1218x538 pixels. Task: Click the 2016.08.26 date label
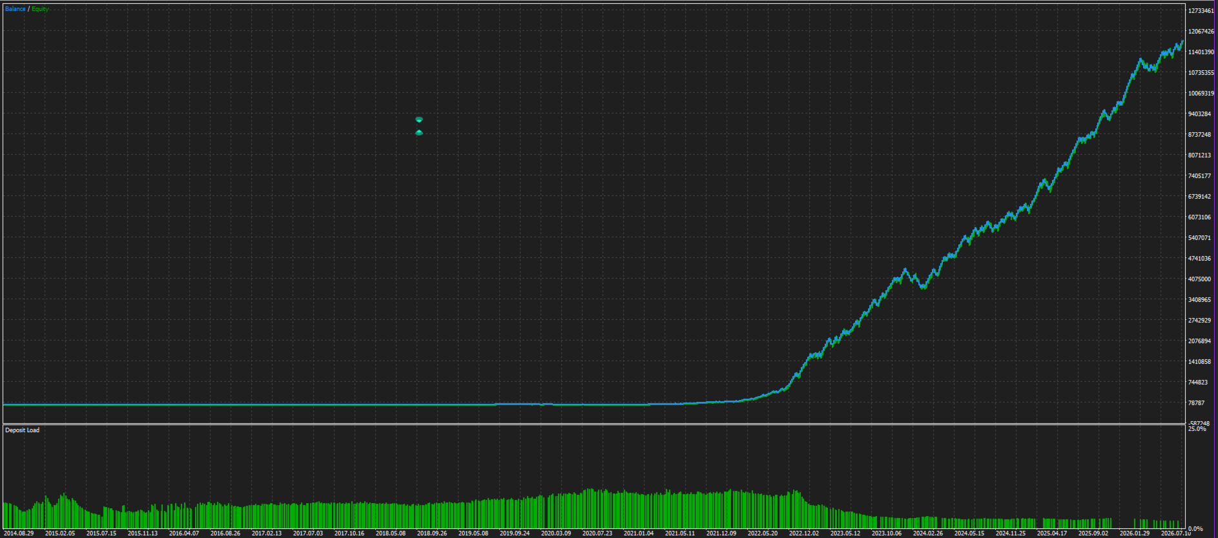[225, 533]
